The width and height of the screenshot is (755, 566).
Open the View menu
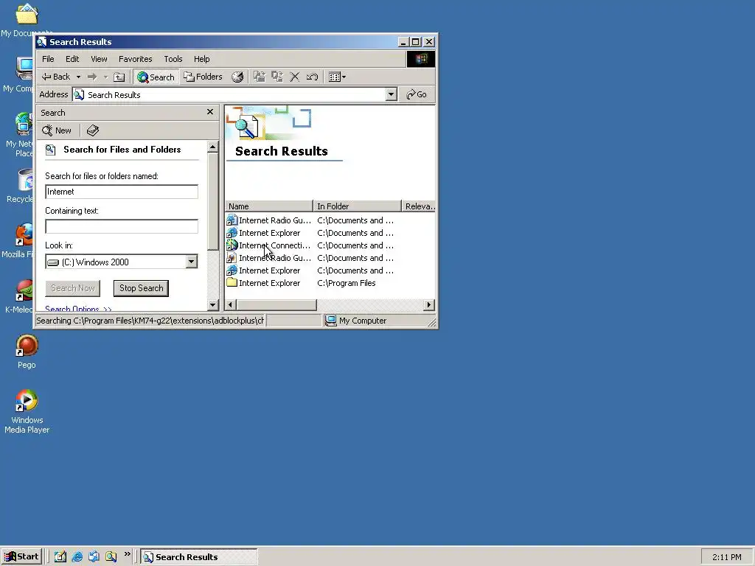100,59
